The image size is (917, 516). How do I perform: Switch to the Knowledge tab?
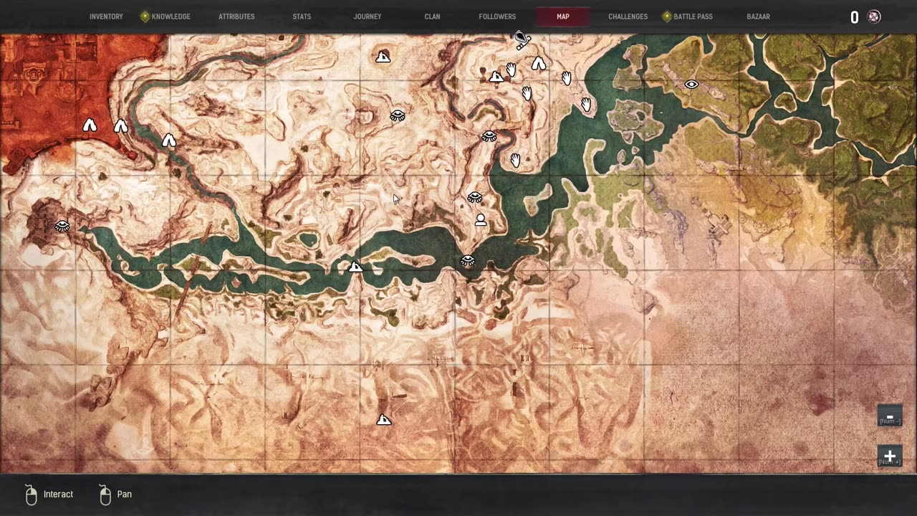pyautogui.click(x=171, y=16)
